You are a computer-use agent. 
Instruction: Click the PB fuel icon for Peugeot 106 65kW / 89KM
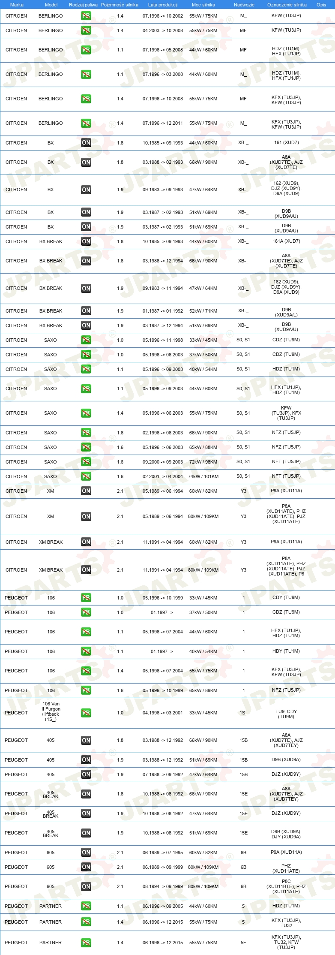coord(86,690)
